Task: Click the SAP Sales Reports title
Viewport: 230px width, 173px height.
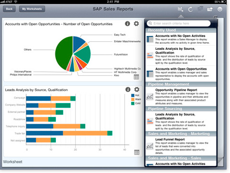Action: pyautogui.click(x=113, y=9)
